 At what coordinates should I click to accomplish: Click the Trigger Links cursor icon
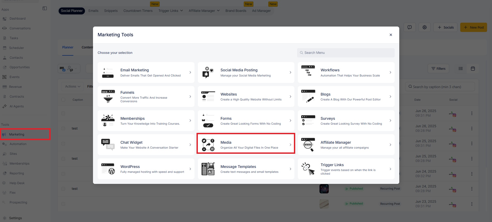click(x=308, y=169)
